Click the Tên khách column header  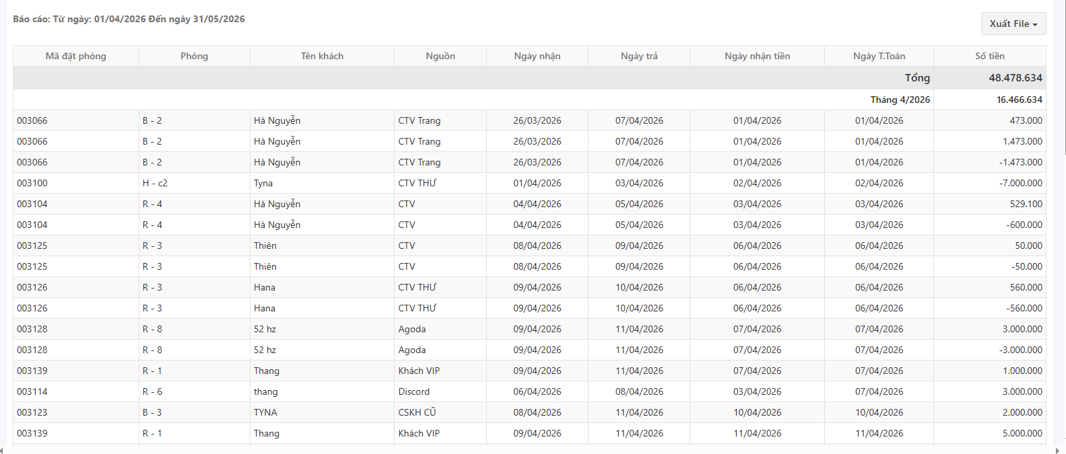(322, 56)
